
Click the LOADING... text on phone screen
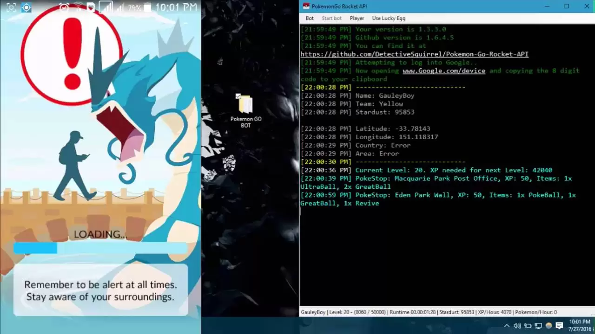point(100,234)
